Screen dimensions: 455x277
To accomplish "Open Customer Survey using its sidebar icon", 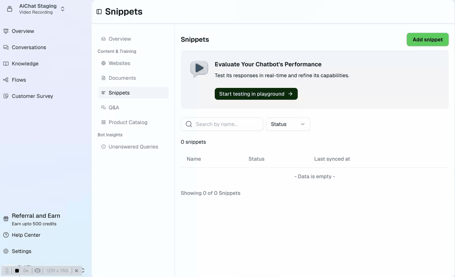I will click(6, 96).
